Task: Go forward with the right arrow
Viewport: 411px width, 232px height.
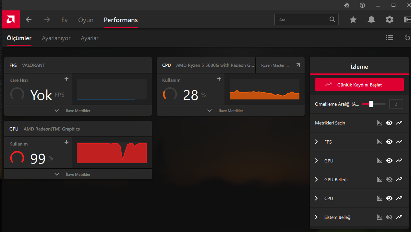Action: coord(47,19)
